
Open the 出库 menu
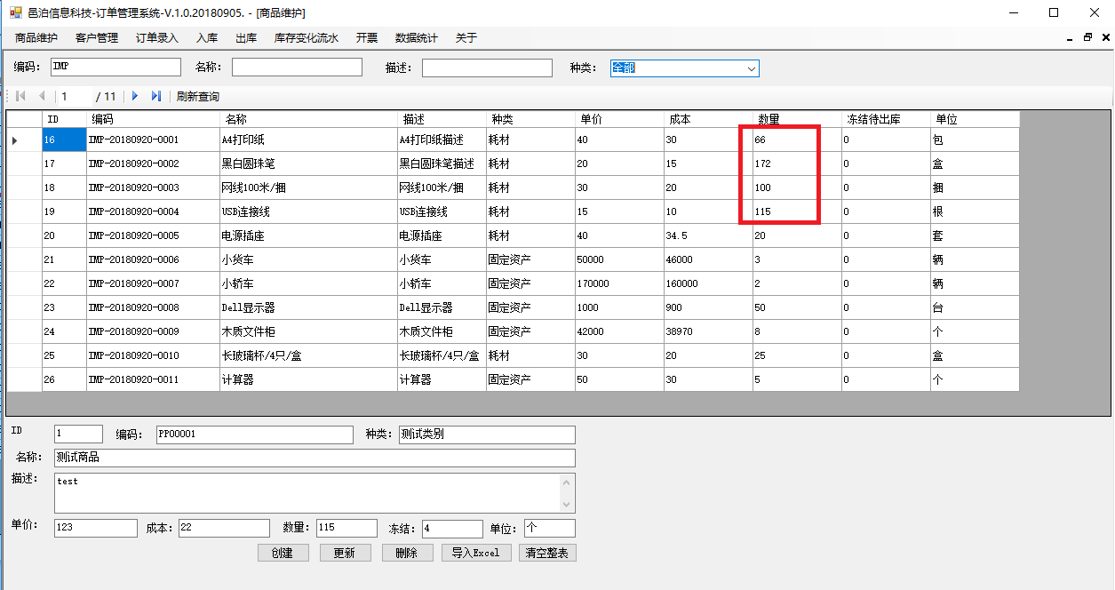coord(246,38)
